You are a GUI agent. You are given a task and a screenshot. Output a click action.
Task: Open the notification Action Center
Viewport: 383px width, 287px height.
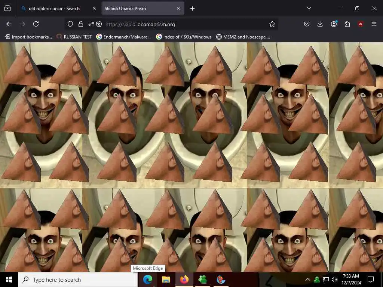(x=371, y=280)
